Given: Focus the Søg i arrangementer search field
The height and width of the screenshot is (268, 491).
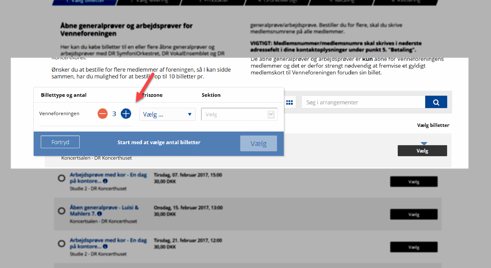Looking at the screenshot, I should point(363,102).
